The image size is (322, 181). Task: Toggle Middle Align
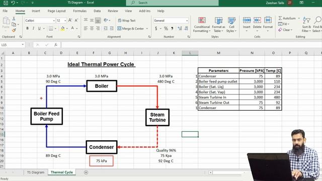(x=92, y=20)
